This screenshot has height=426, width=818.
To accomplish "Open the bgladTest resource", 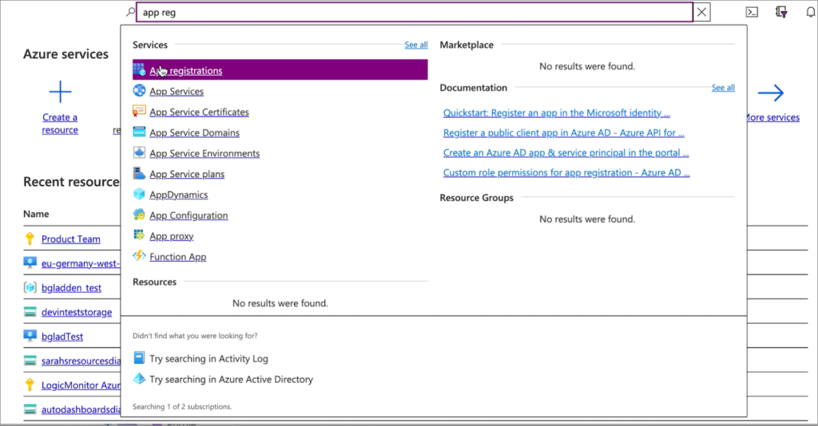I will coord(62,337).
